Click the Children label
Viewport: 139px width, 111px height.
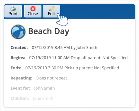click(20, 98)
